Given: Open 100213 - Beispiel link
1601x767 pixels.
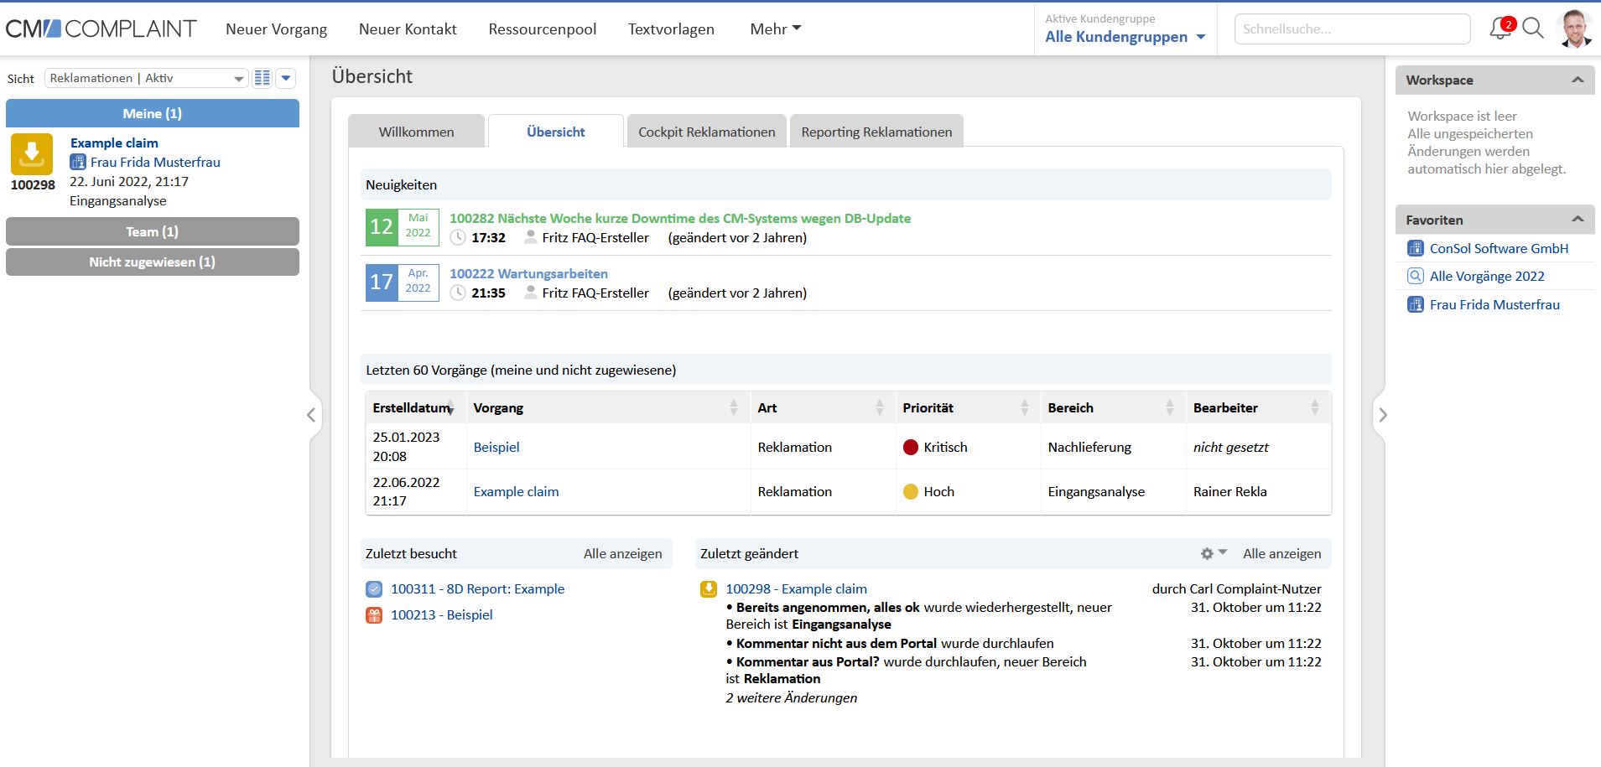Looking at the screenshot, I should (x=441, y=614).
